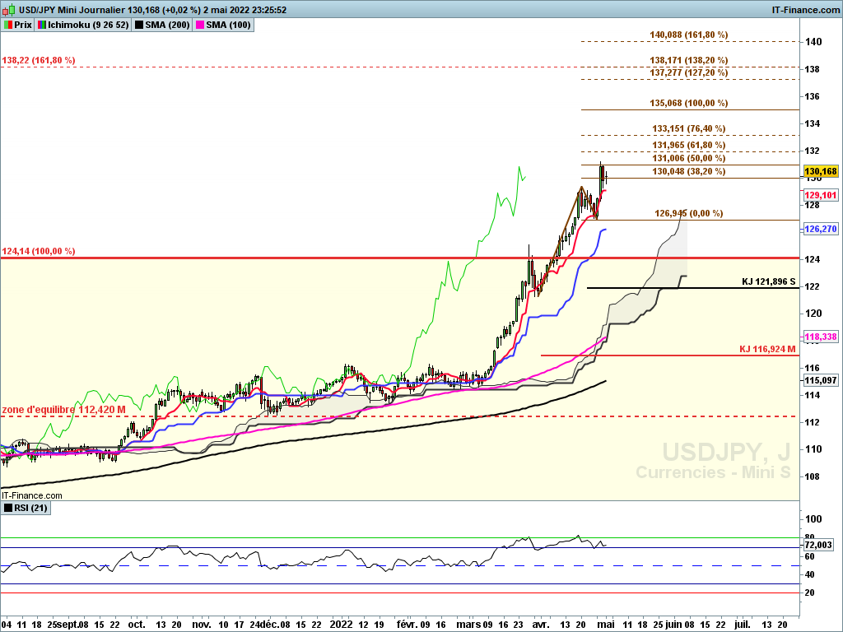The image size is (843, 632).
Task: Select the KJ 116,924 M level label
Action: click(767, 349)
